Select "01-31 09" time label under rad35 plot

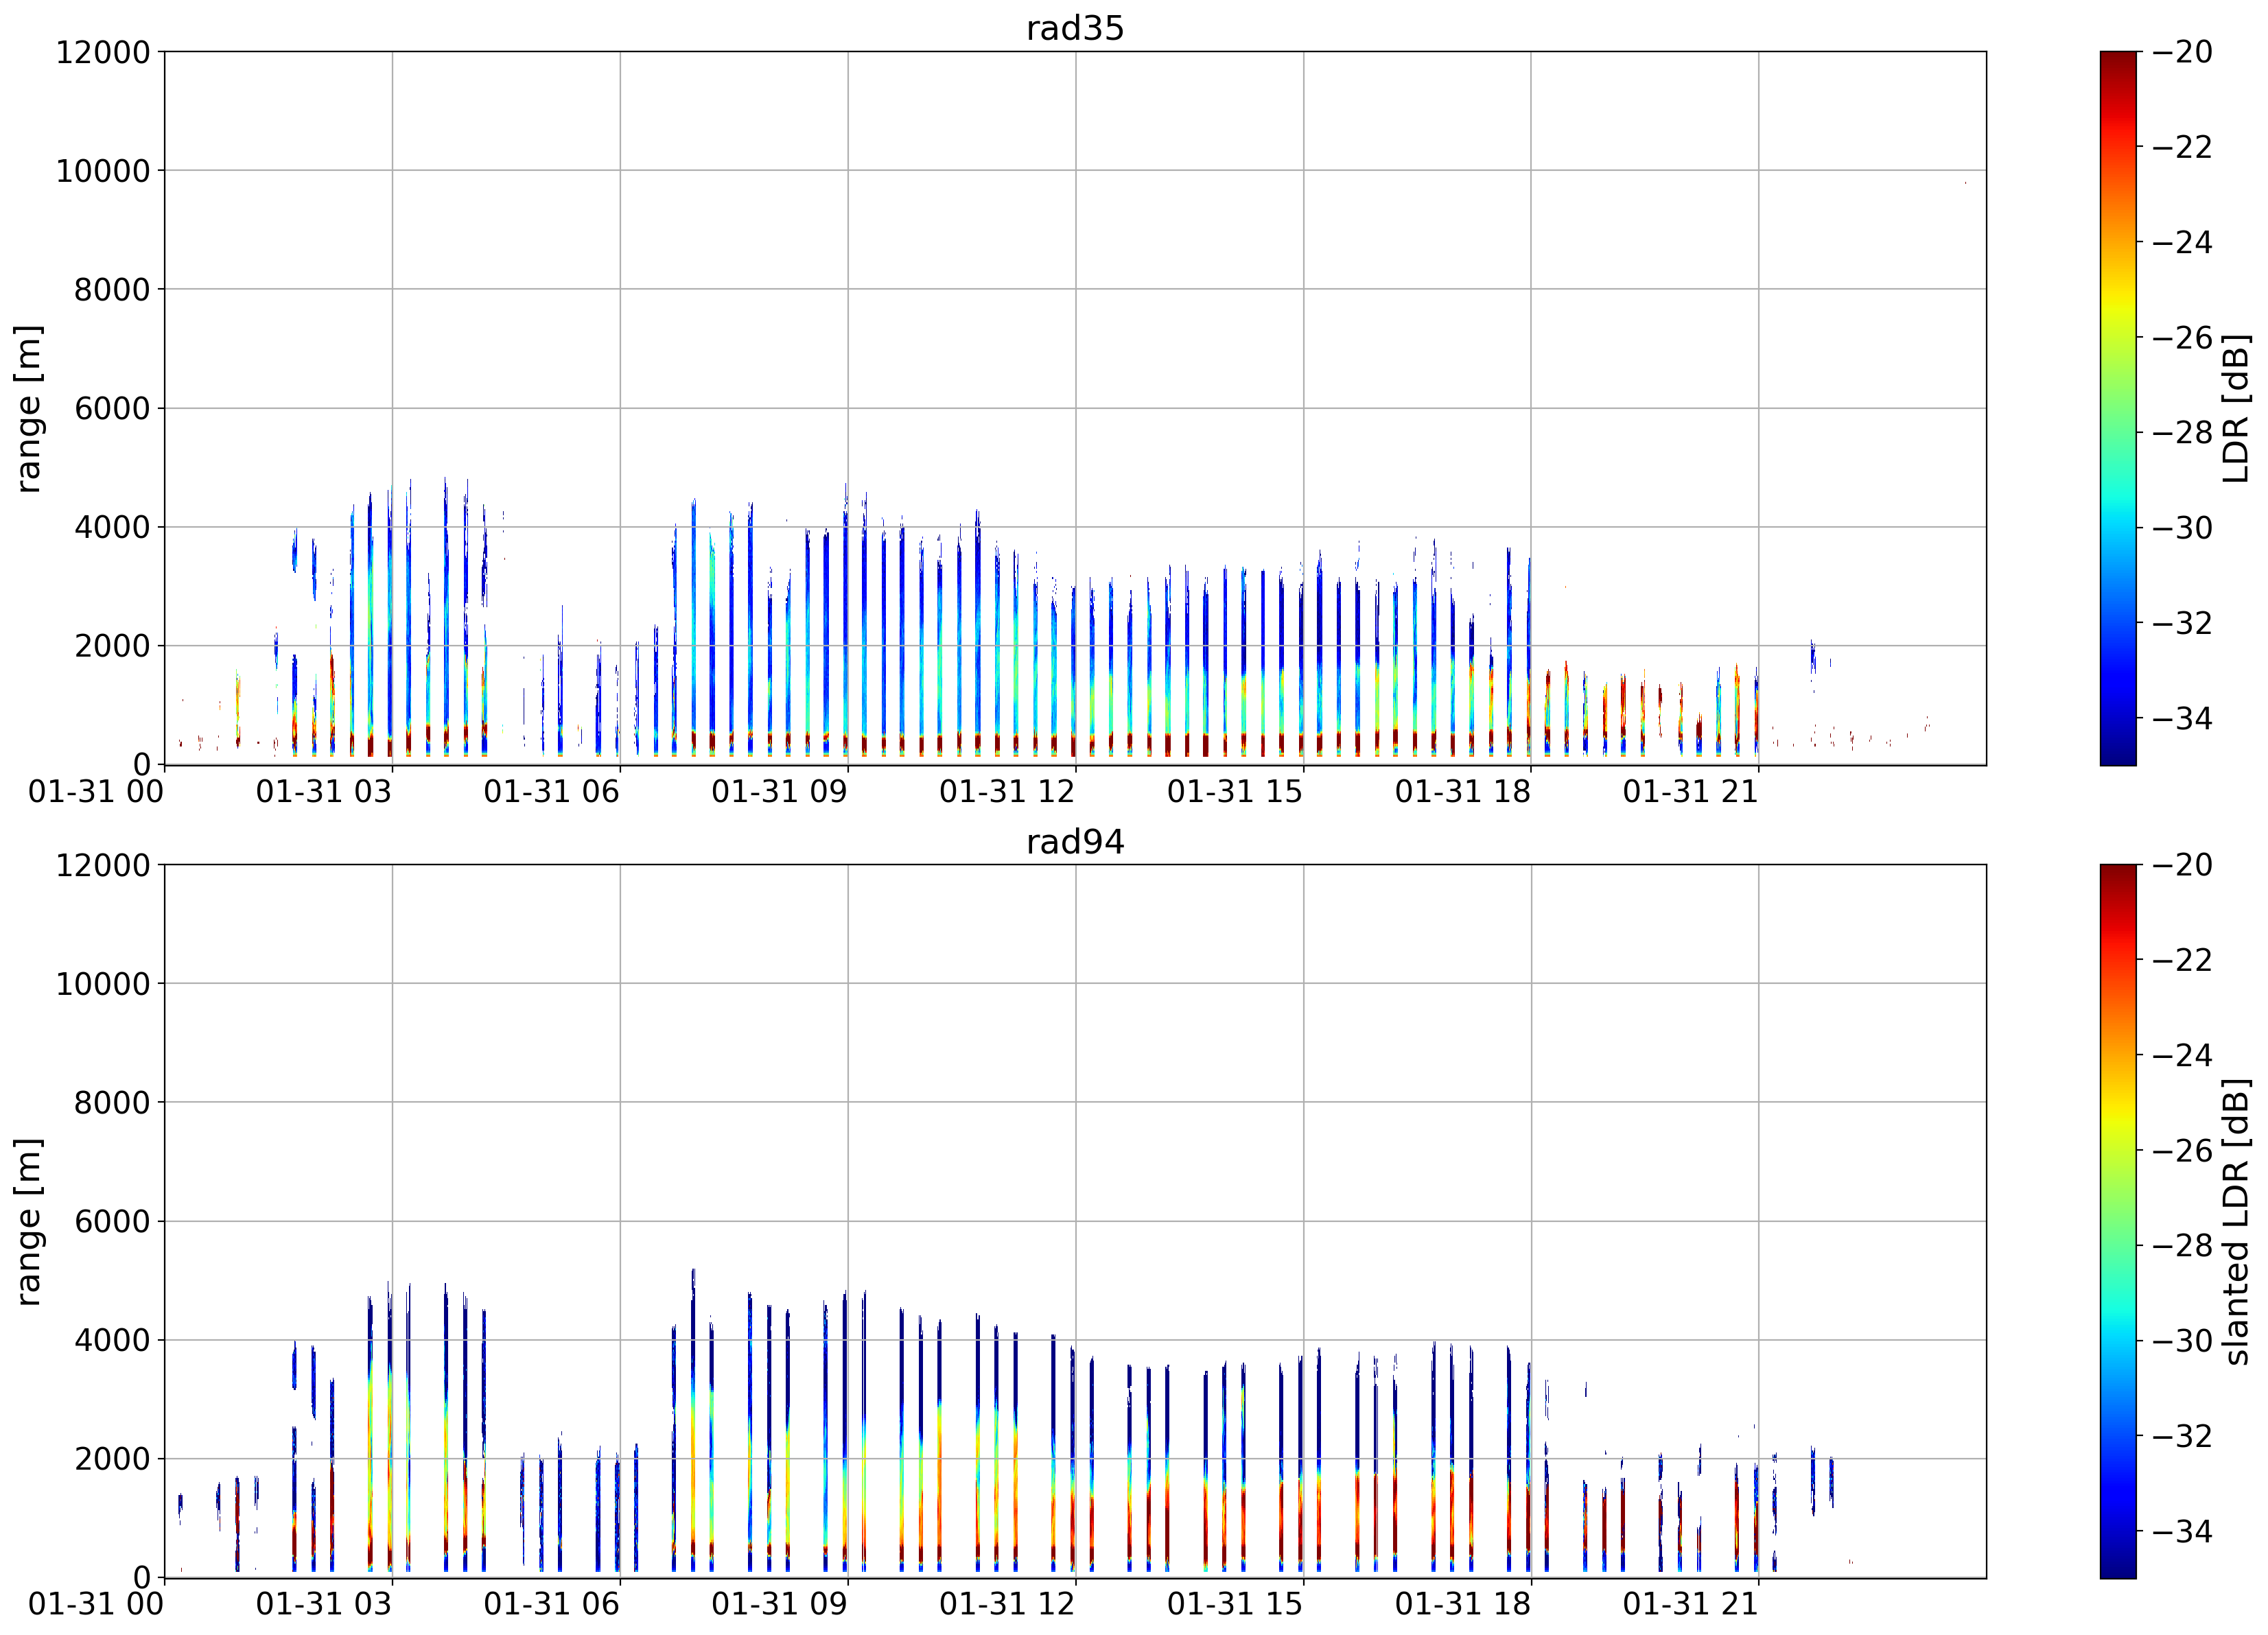pyautogui.click(x=780, y=792)
